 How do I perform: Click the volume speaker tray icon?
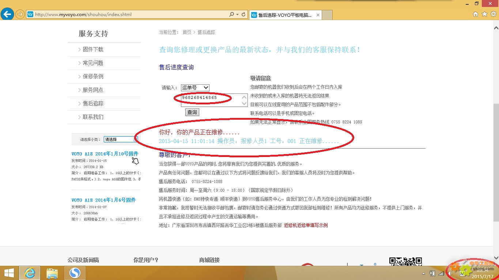click(450, 273)
